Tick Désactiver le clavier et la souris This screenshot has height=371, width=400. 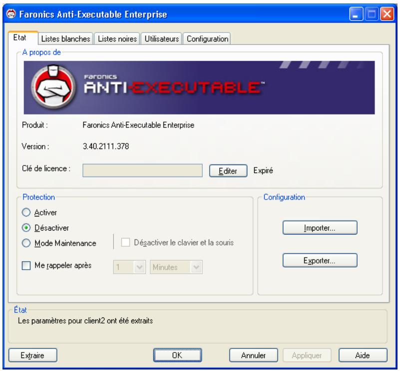pyautogui.click(x=125, y=242)
